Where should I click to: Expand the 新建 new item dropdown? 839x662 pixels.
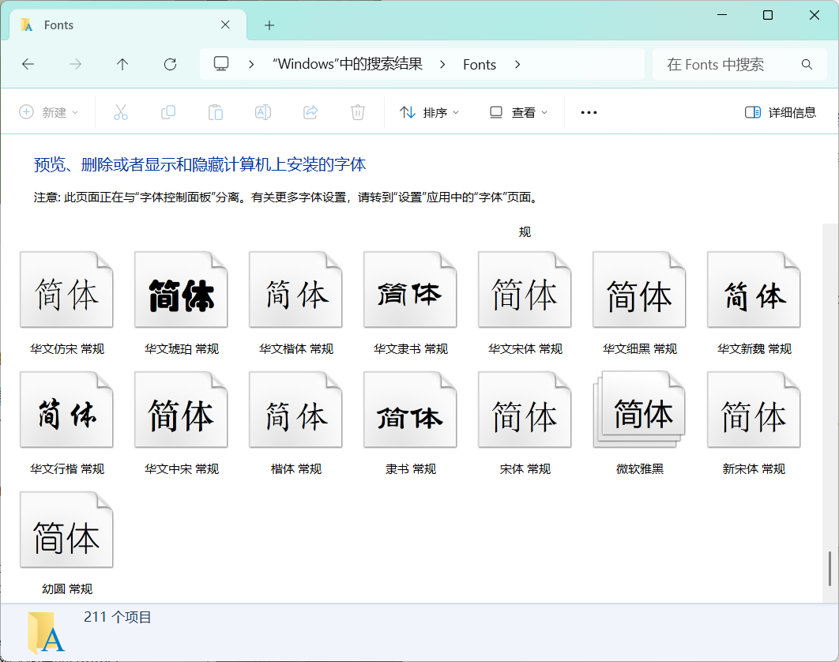point(49,112)
